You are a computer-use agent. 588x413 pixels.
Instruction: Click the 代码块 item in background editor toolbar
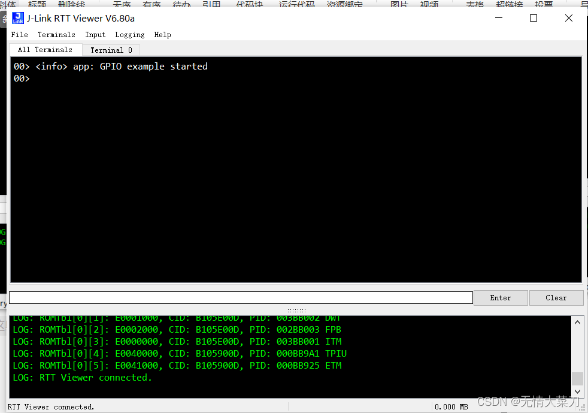249,4
